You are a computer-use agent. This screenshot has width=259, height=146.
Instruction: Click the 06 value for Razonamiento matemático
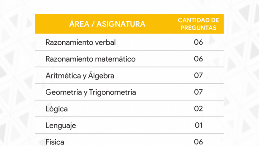pos(198,59)
